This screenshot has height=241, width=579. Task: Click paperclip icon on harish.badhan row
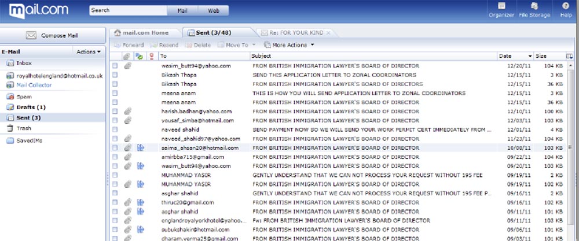point(127,111)
